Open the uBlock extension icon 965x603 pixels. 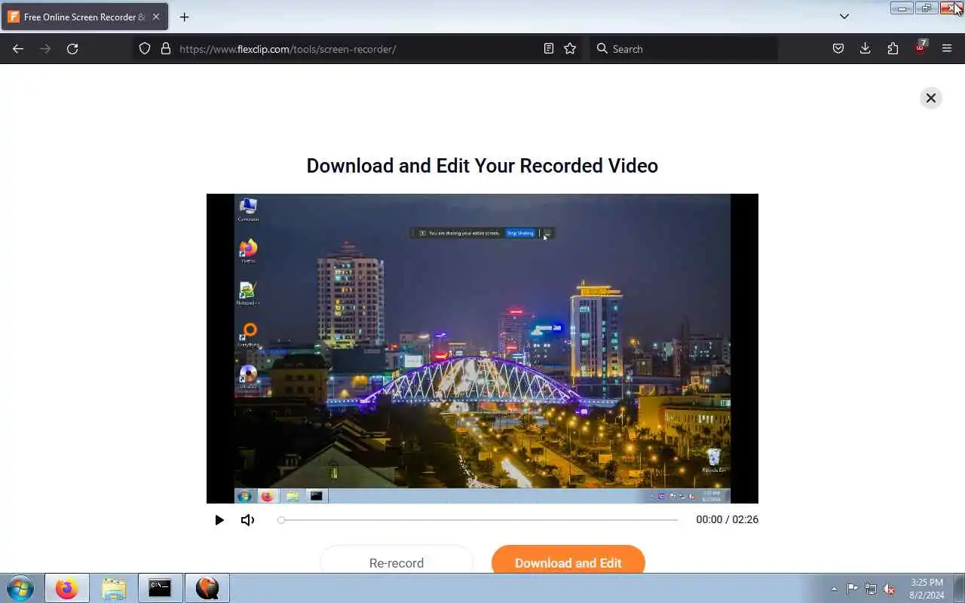921,48
